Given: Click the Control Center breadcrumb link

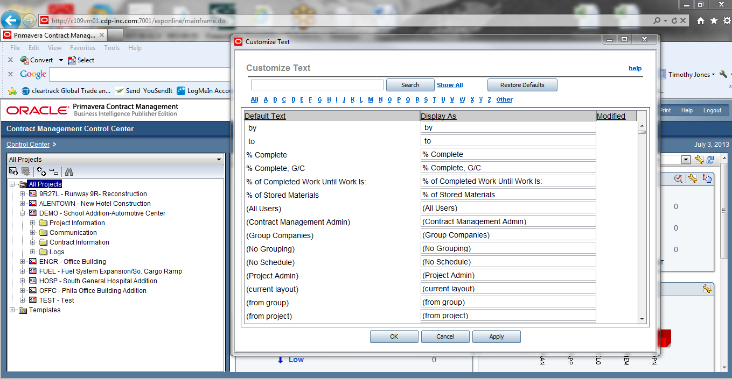Looking at the screenshot, I should point(28,145).
